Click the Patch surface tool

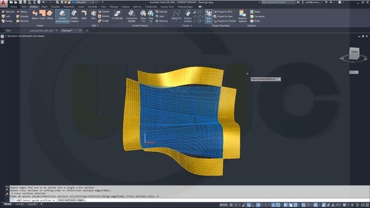[42, 15]
